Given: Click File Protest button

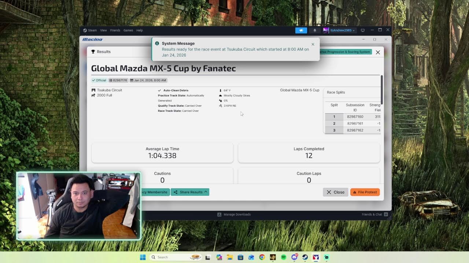Looking at the screenshot, I should point(365,192).
